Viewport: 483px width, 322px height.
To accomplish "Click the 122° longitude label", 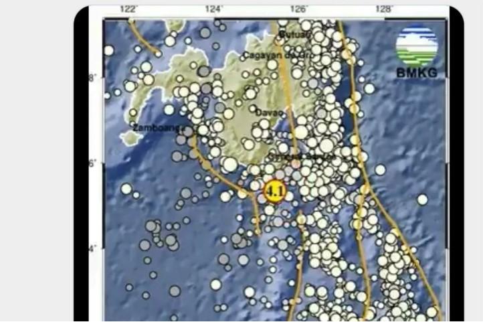I will pos(128,9).
